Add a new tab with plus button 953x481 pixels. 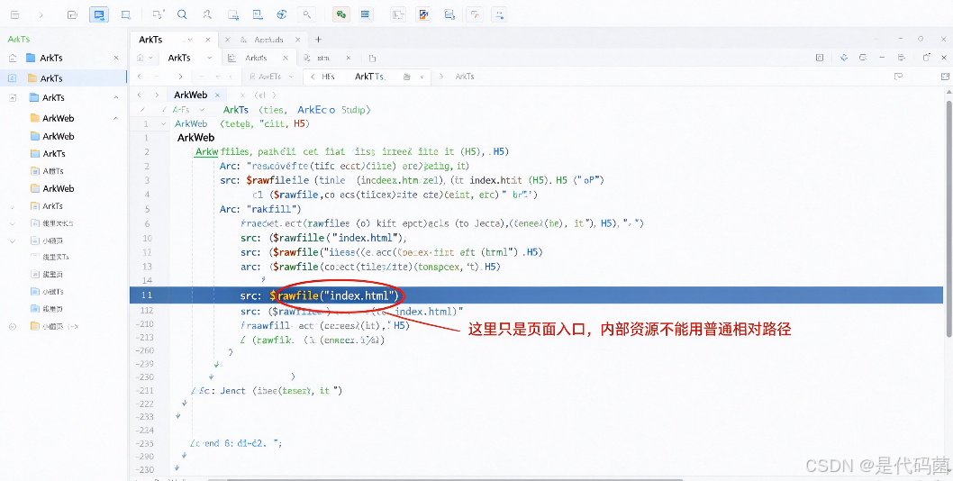pyautogui.click(x=318, y=40)
